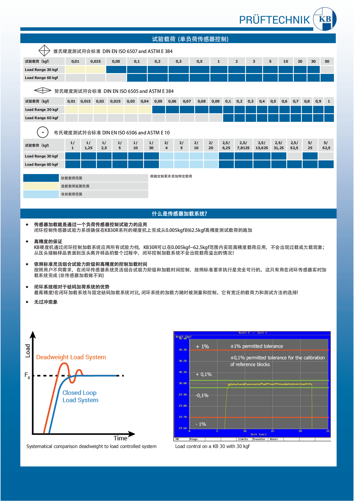This screenshot has width=354, height=501.
Task: Click the Vickers diamond indenter icon
Action: point(44,51)
